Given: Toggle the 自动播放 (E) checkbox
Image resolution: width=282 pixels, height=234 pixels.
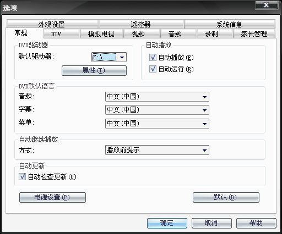Looking at the screenshot, I should click(x=153, y=57).
